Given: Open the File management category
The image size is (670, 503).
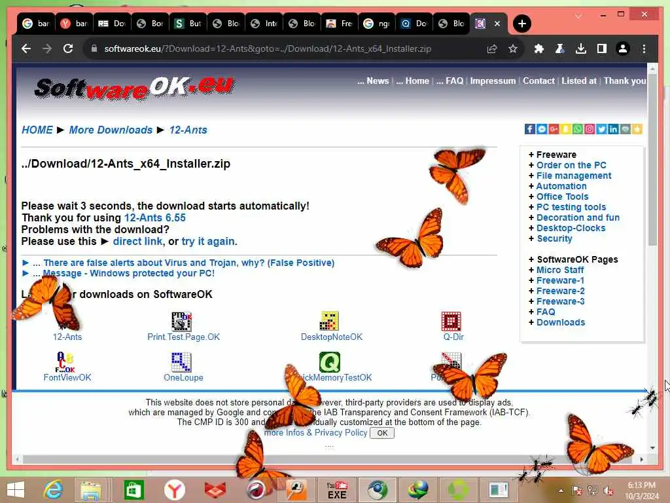Looking at the screenshot, I should 573,176.
